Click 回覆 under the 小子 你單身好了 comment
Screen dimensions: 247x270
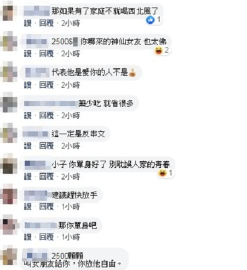click(x=46, y=177)
